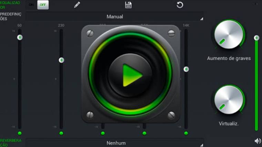The height and width of the screenshot is (147, 262).
Task: Click green indicator under 14K band
Action: click(x=186, y=133)
